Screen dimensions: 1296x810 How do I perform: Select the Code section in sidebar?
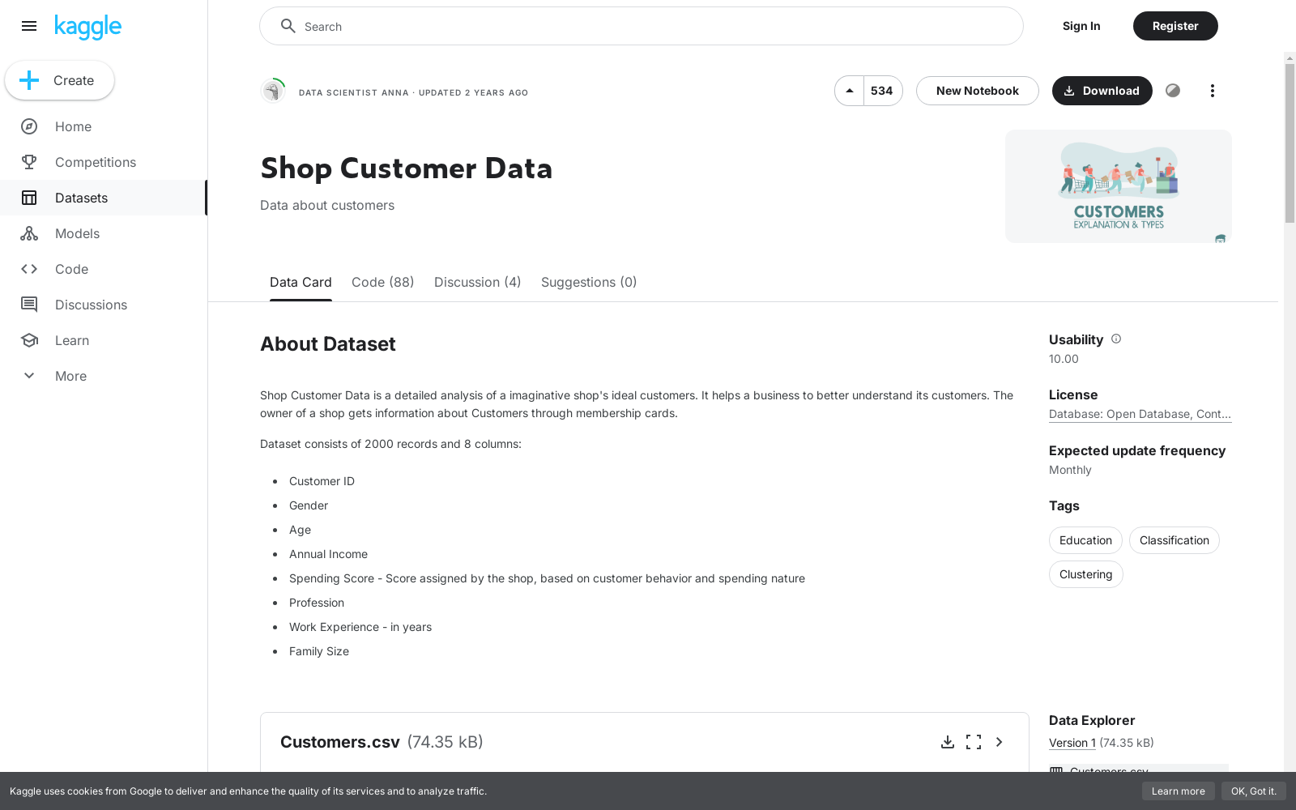click(x=71, y=269)
